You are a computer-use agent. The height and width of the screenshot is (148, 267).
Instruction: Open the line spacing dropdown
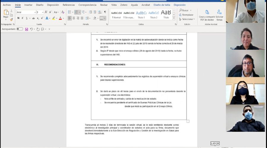(88, 18)
